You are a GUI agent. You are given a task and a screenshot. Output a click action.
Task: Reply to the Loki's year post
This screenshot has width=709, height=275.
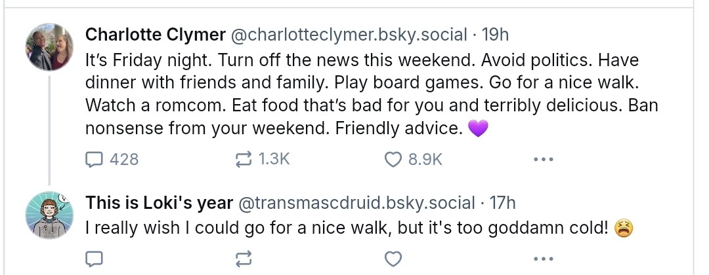[x=95, y=259]
